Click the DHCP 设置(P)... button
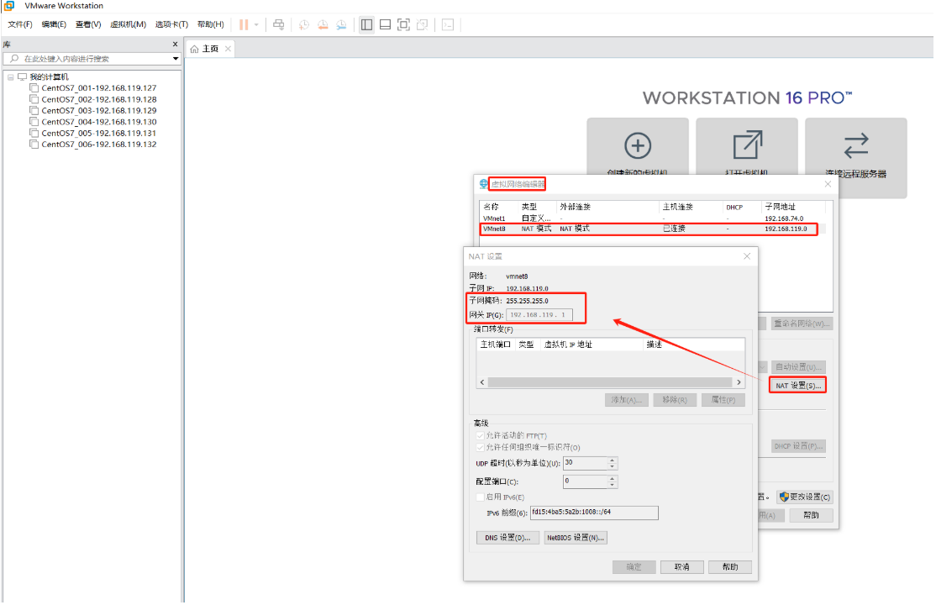The image size is (936, 605). coord(798,446)
